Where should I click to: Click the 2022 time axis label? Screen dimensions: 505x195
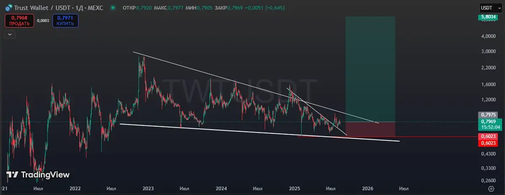click(75, 189)
